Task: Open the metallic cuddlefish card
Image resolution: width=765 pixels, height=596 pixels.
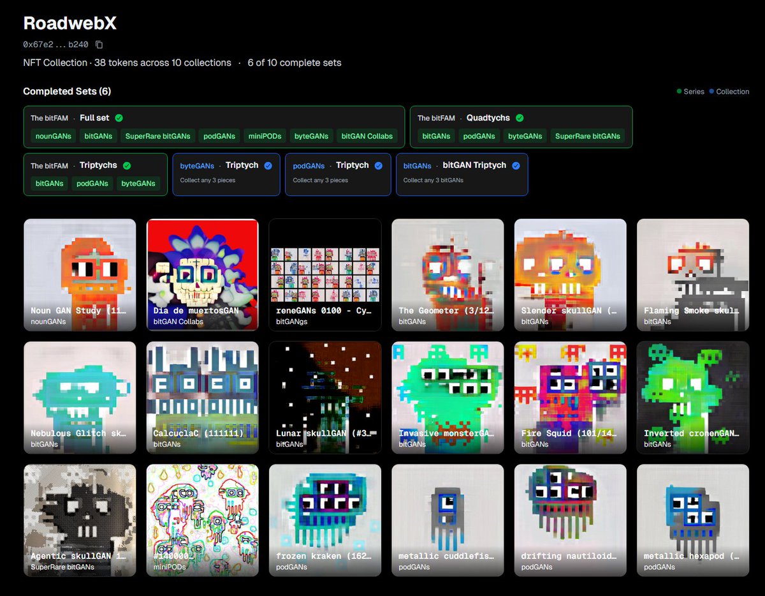Action: [448, 520]
